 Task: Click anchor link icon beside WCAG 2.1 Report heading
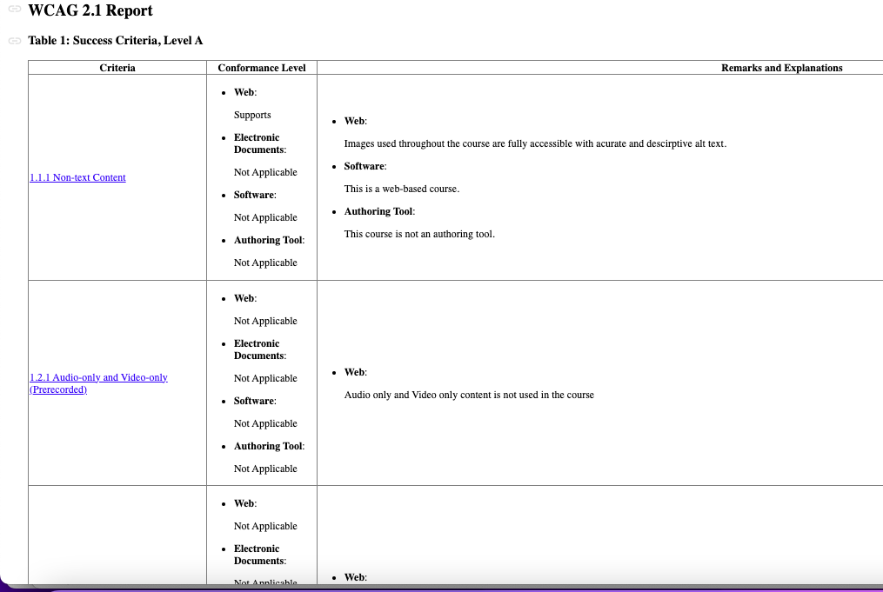pyautogui.click(x=15, y=9)
